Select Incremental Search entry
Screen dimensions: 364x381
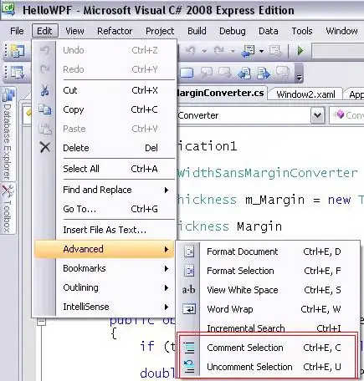coord(268,328)
